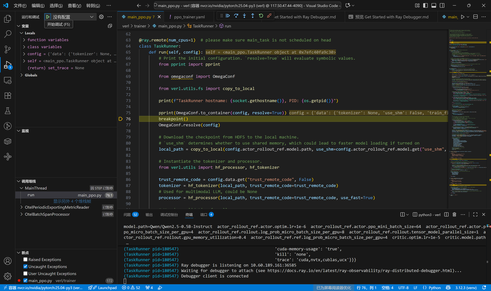Switch to the ppo_trainer.yaml editor tab

[189, 17]
